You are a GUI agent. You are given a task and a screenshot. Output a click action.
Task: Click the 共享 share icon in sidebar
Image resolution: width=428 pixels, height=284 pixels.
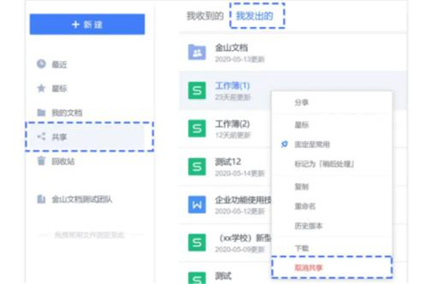coord(41,137)
